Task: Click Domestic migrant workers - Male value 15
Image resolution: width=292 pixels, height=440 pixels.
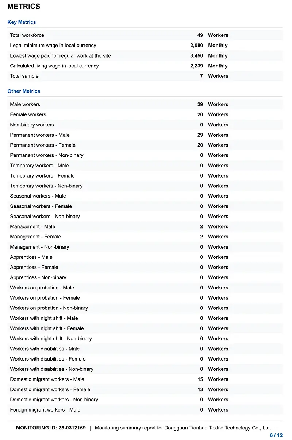Action: 200,379
